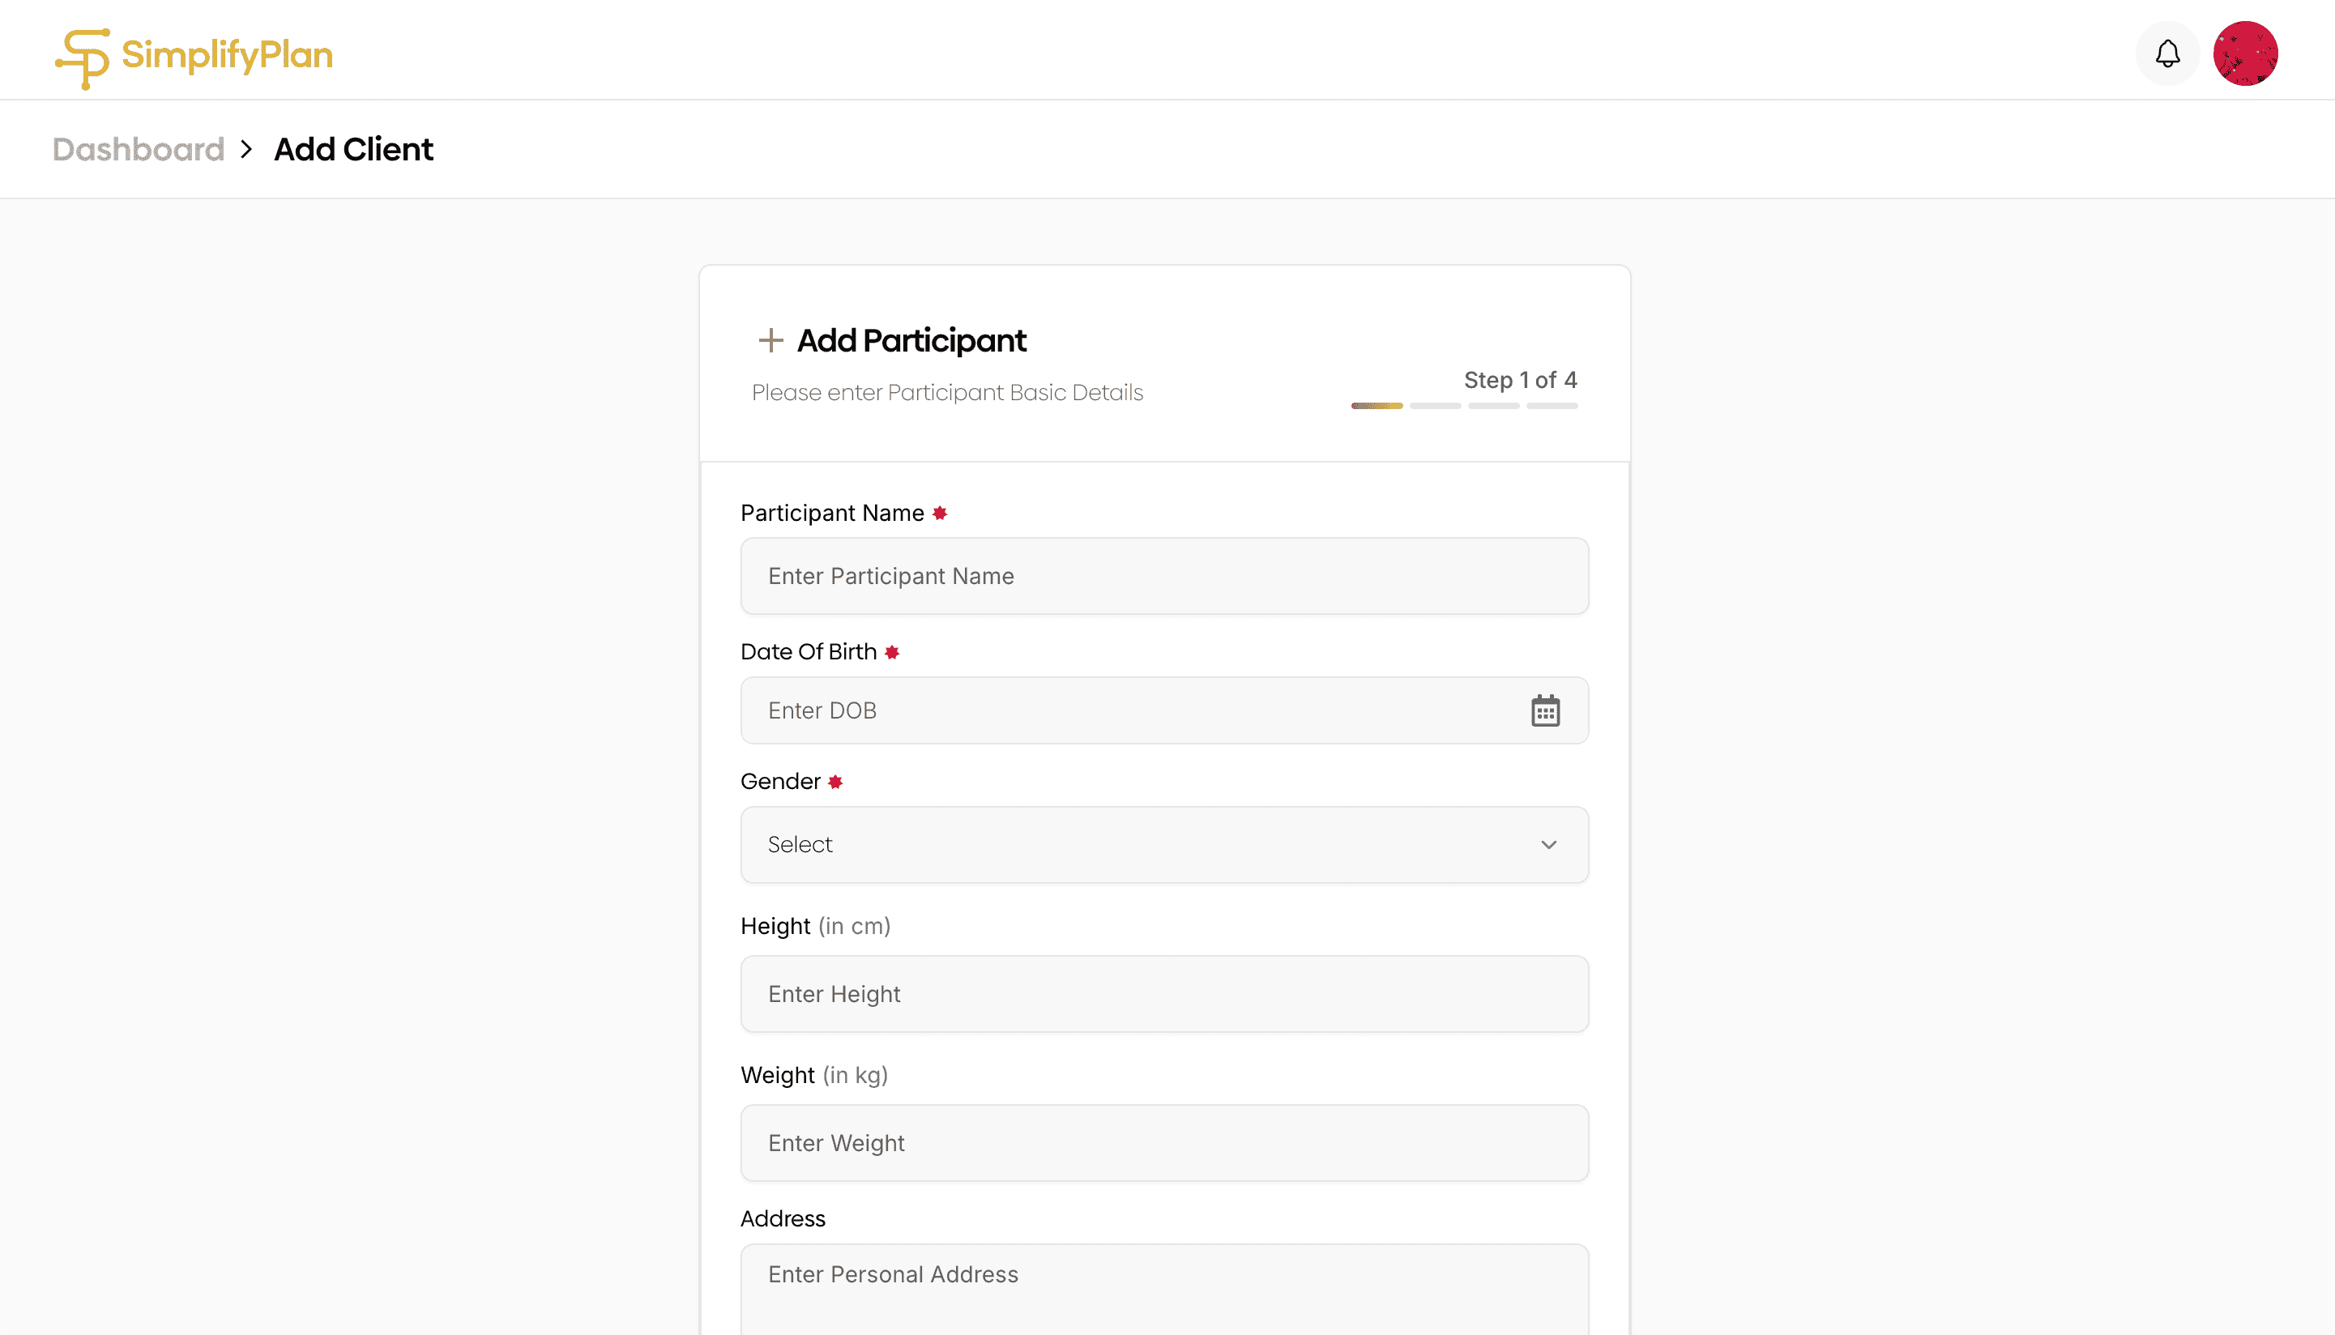Click the Add Participant heading
Image resolution: width=2335 pixels, height=1335 pixels.
[x=911, y=340]
